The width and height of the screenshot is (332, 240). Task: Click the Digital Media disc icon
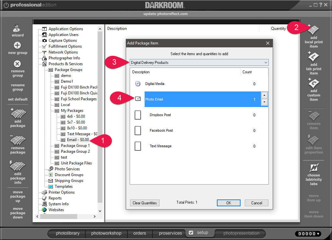137,84
